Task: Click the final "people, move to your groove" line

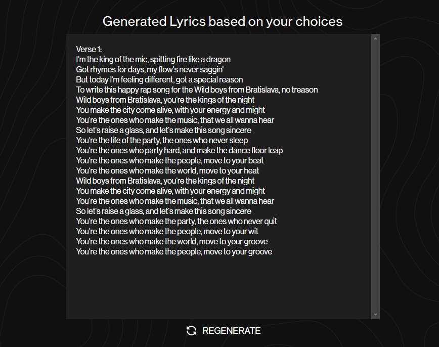Action: coord(174,251)
